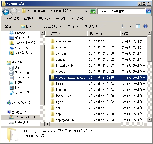153x144 pixels.
Task: Toggle the preview pane icon
Action: tap(138, 26)
